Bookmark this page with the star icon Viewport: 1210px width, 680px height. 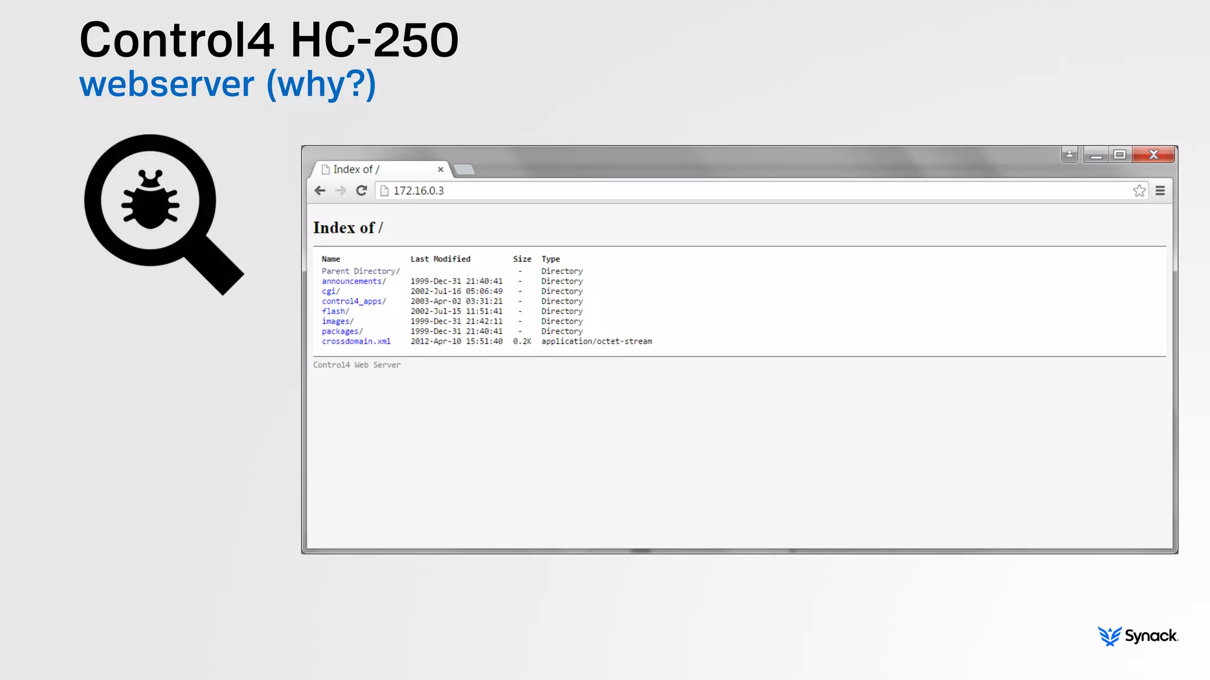tap(1139, 191)
